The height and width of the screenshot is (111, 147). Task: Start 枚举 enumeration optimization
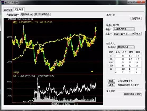pos(111,81)
